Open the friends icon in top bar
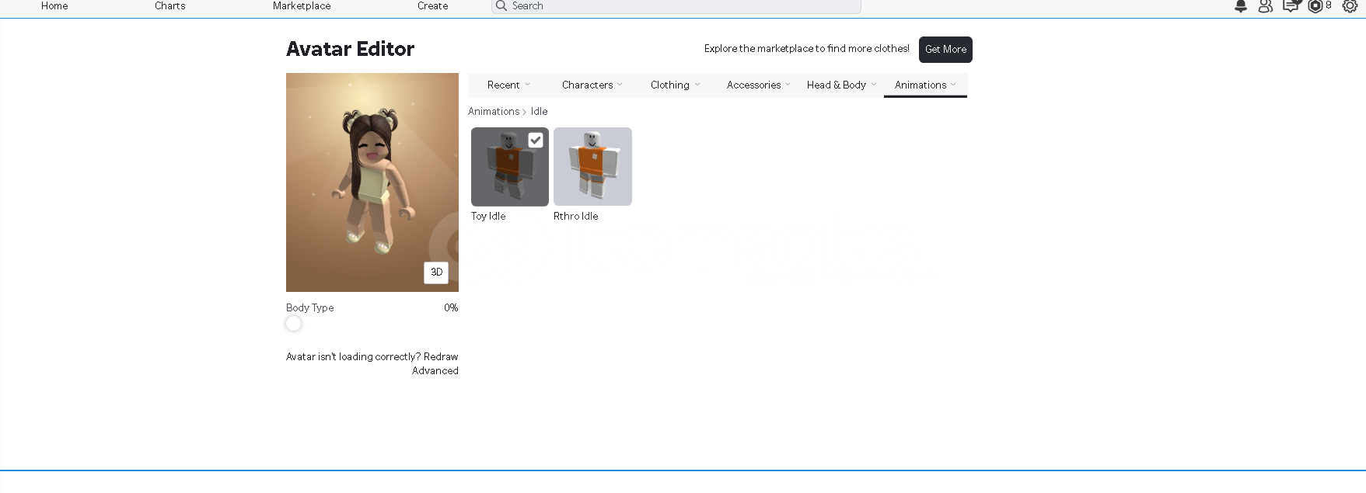This screenshot has height=493, width=1366. pos(1266,6)
